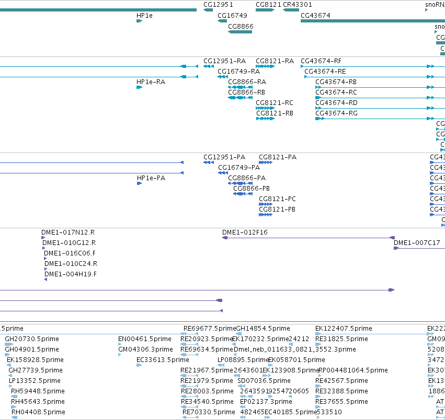Select EST EN00461.5prime
This screenshot has height=420, width=445.
(x=145, y=339)
